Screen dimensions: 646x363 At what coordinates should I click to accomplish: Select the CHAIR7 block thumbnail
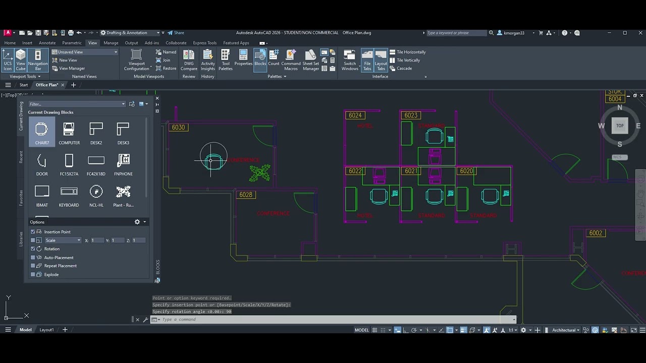coord(42,133)
